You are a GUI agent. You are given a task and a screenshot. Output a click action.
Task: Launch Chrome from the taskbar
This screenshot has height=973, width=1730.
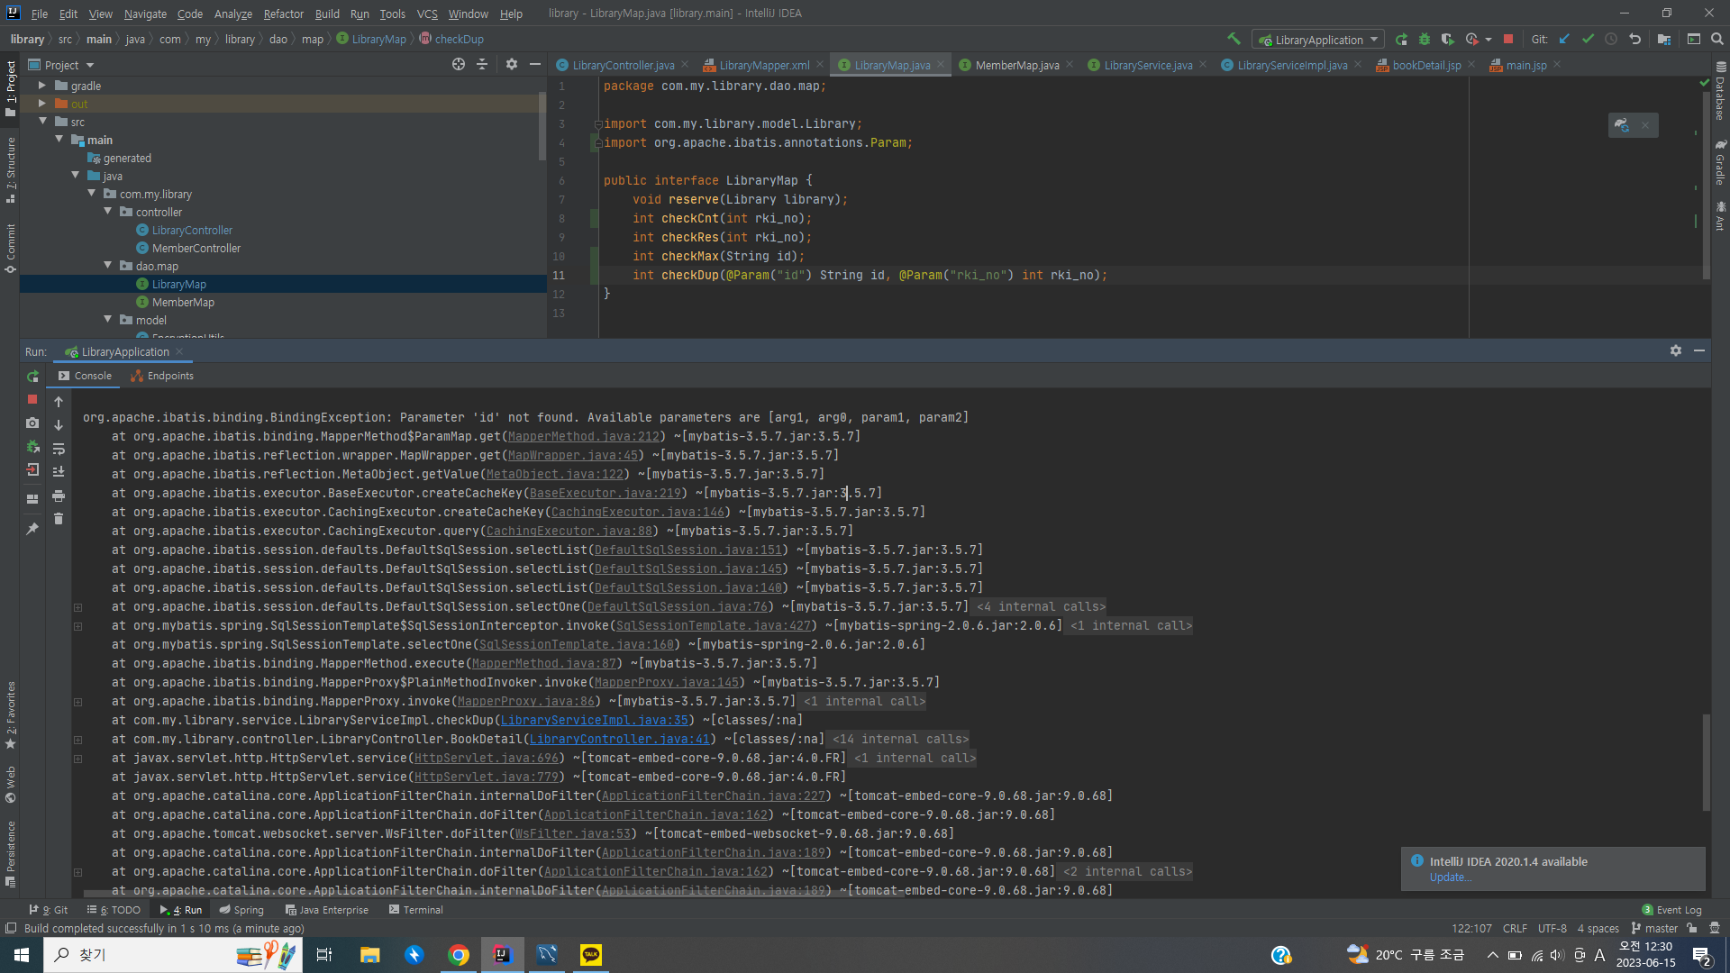point(459,955)
